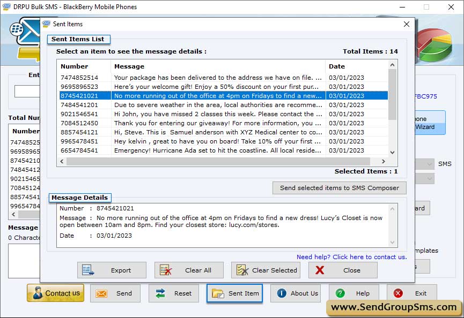Select row with number 7484541201
Viewport: 464px width, 318px height.
click(x=223, y=105)
